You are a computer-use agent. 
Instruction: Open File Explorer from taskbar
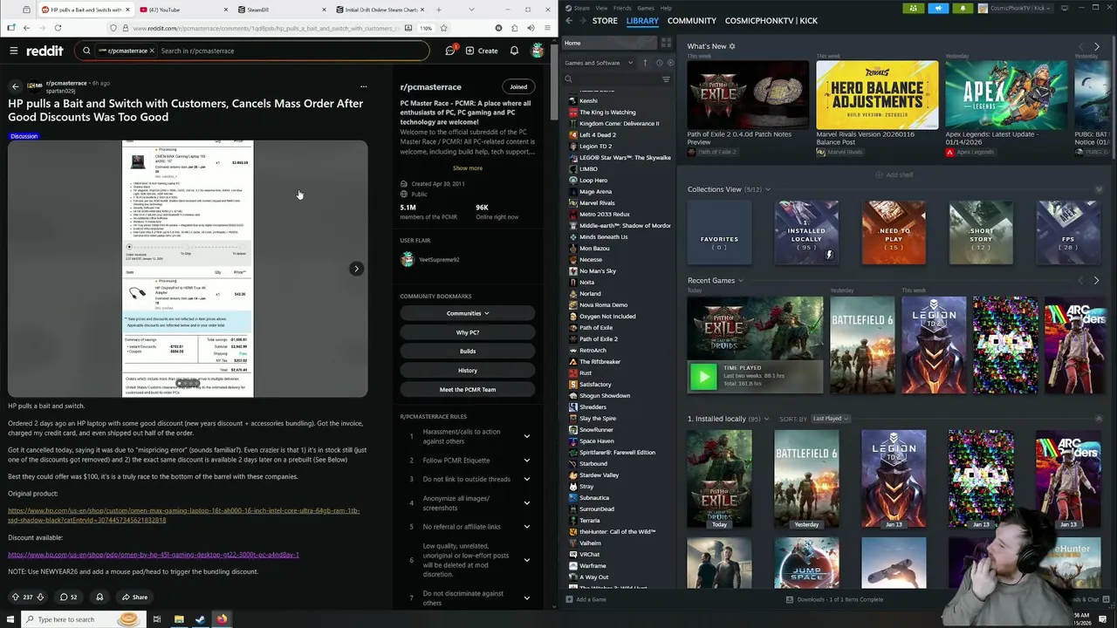pos(179,619)
